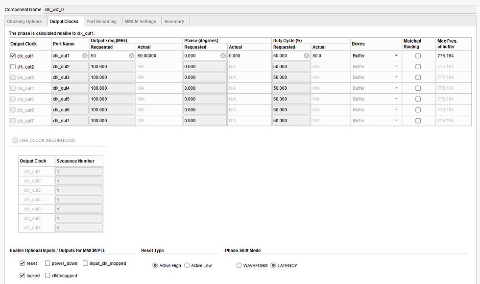Enable the power_down optional input
The image size is (480, 284).
click(x=48, y=263)
